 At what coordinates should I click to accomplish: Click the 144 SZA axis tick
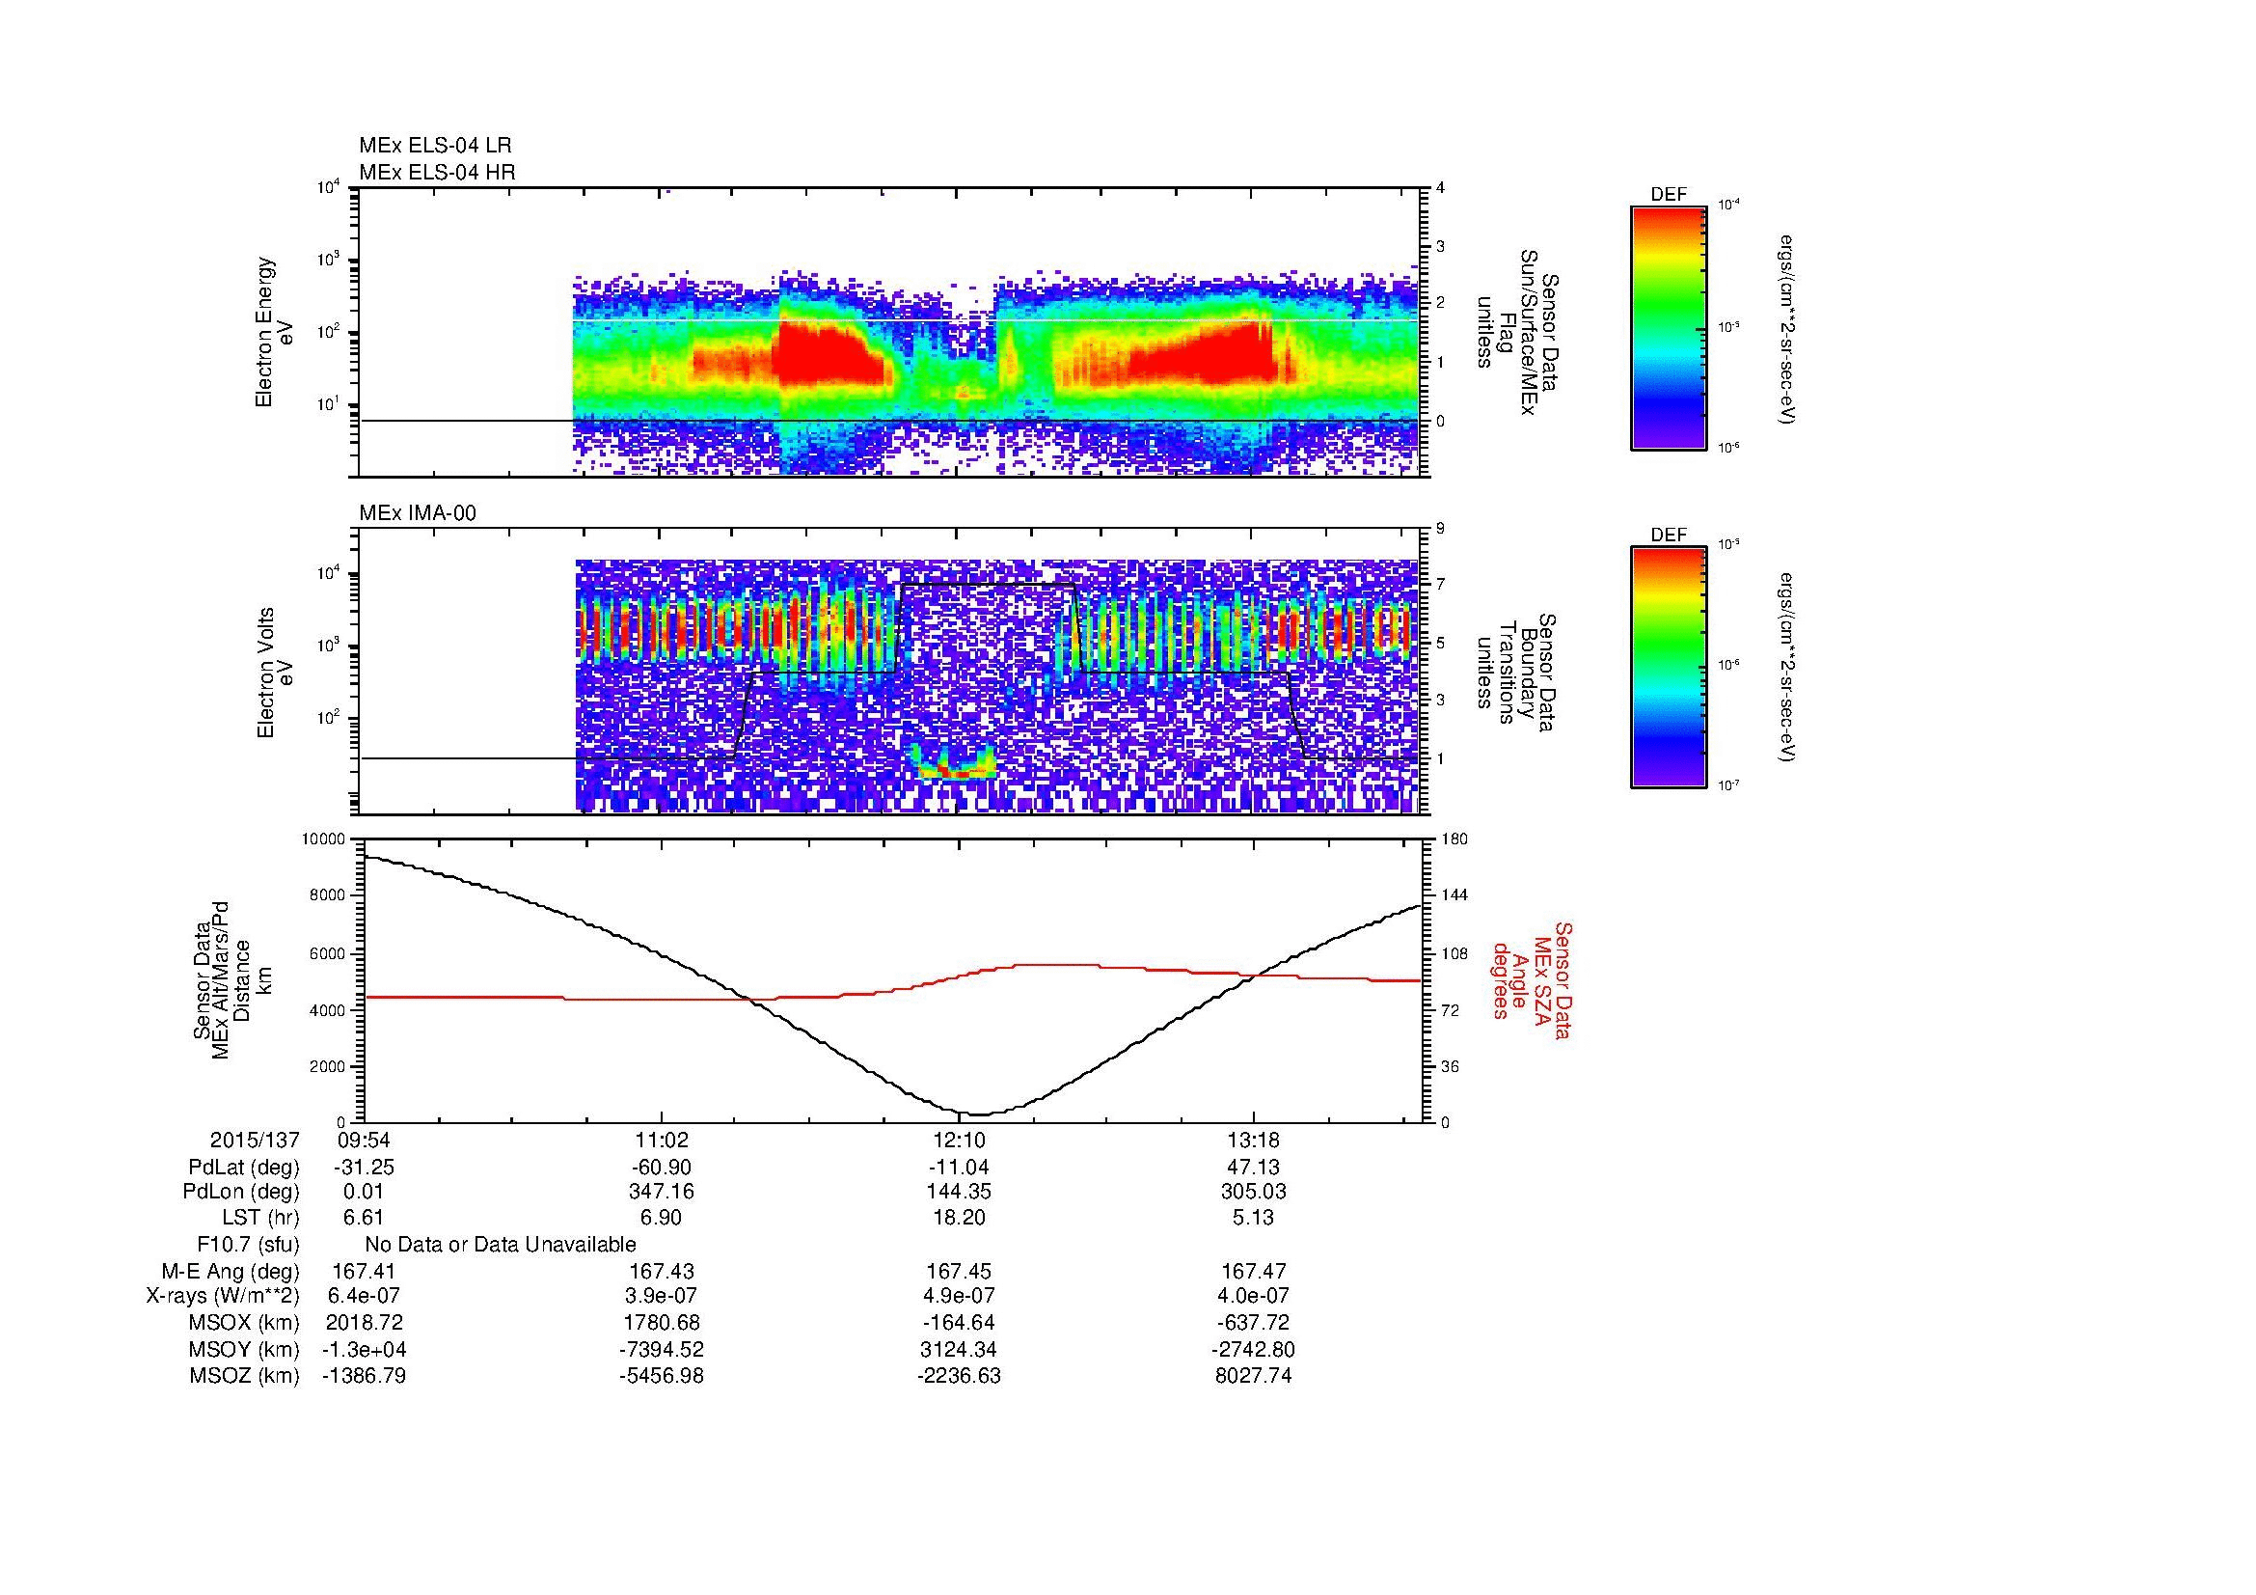pyautogui.click(x=1454, y=895)
